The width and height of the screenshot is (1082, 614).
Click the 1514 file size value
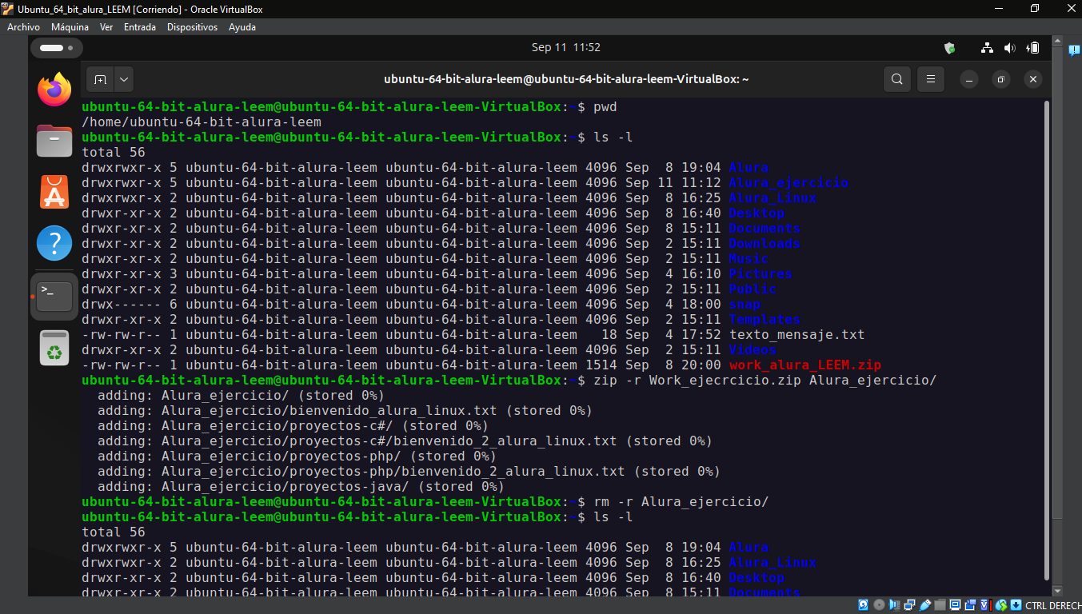(x=601, y=365)
